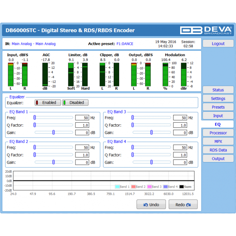The width and height of the screenshot is (236, 236).
Task: Switch to the MPX page
Action: [x=218, y=142]
